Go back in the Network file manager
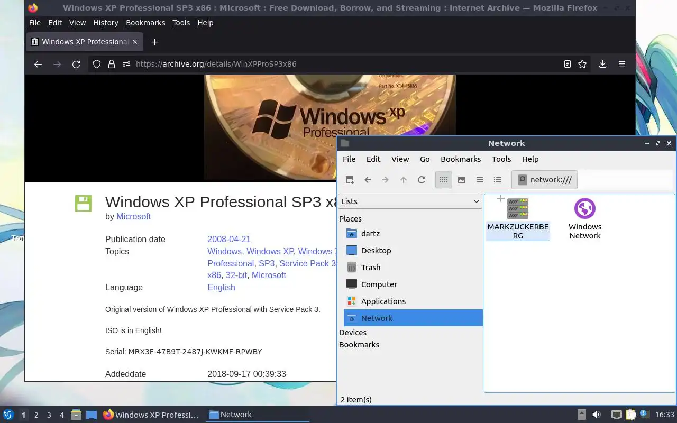The image size is (677, 423). pyautogui.click(x=368, y=180)
